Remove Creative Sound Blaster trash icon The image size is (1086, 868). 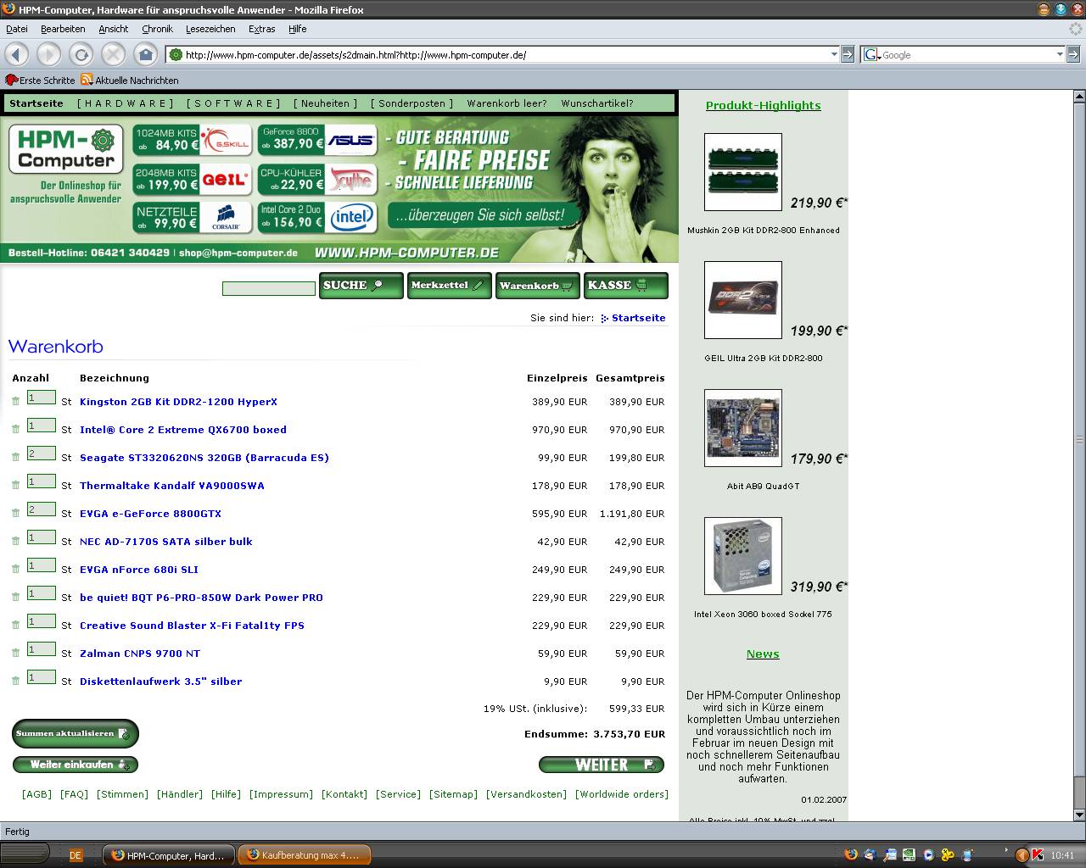tap(15, 626)
